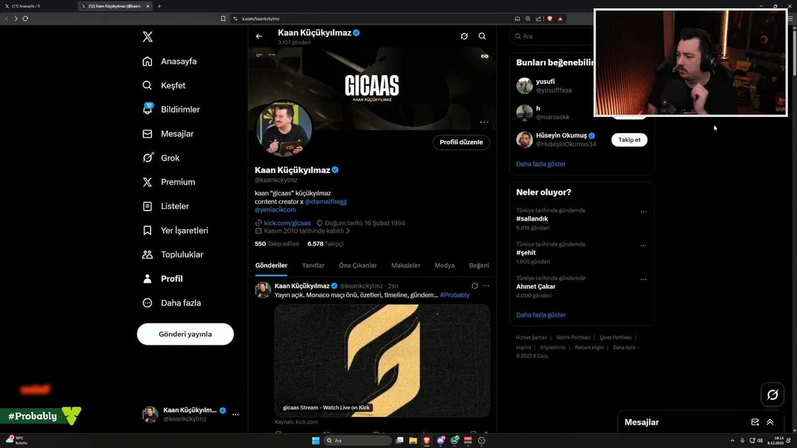Open Mesajlar in the left sidebar
Screen dimensions: 797x448
pyautogui.click(x=167, y=134)
